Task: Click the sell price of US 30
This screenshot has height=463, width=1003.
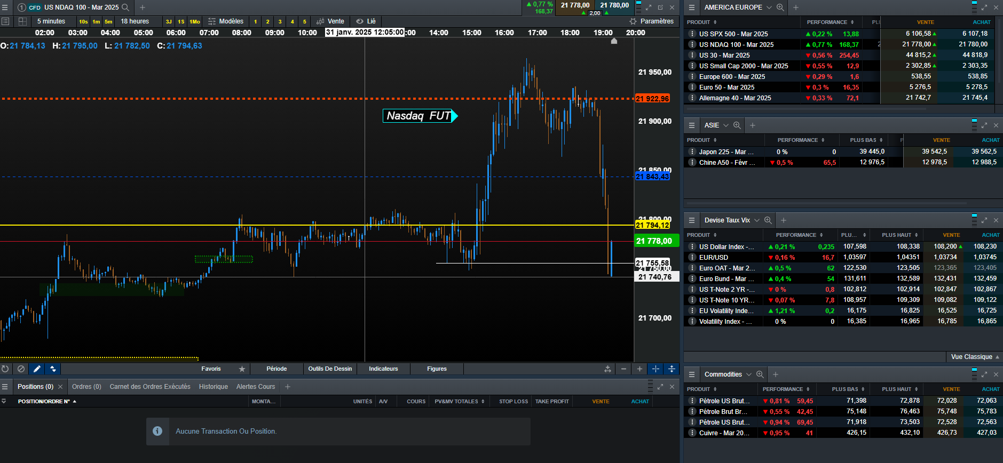Action: pos(918,55)
